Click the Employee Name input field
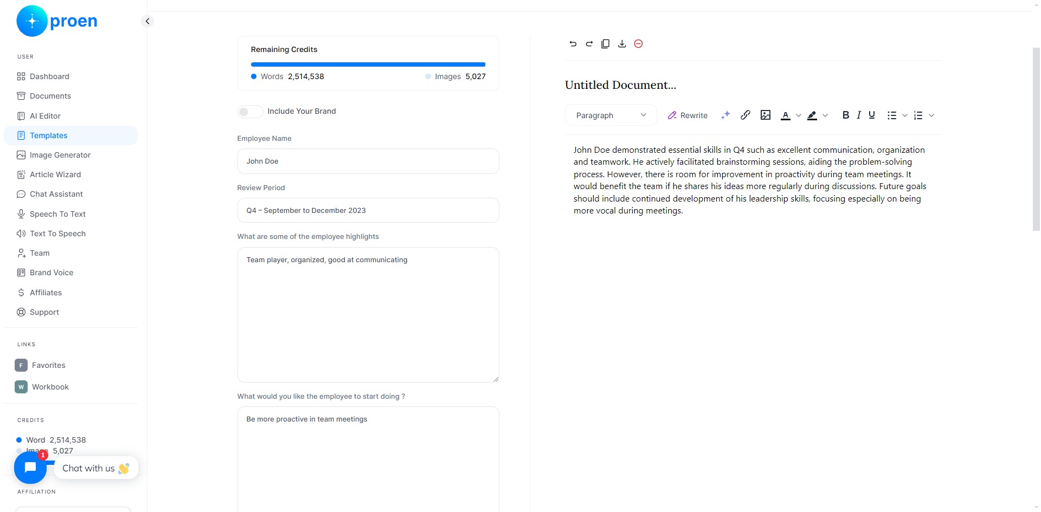The height and width of the screenshot is (512, 1041). [x=368, y=161]
